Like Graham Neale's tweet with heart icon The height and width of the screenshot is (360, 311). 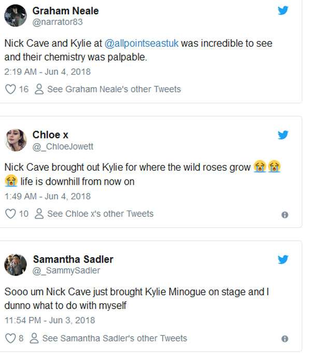pyautogui.click(x=10, y=89)
